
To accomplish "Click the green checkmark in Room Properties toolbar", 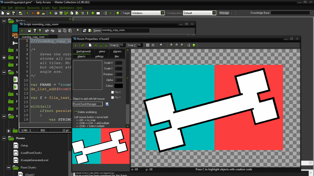I will 76,45.
